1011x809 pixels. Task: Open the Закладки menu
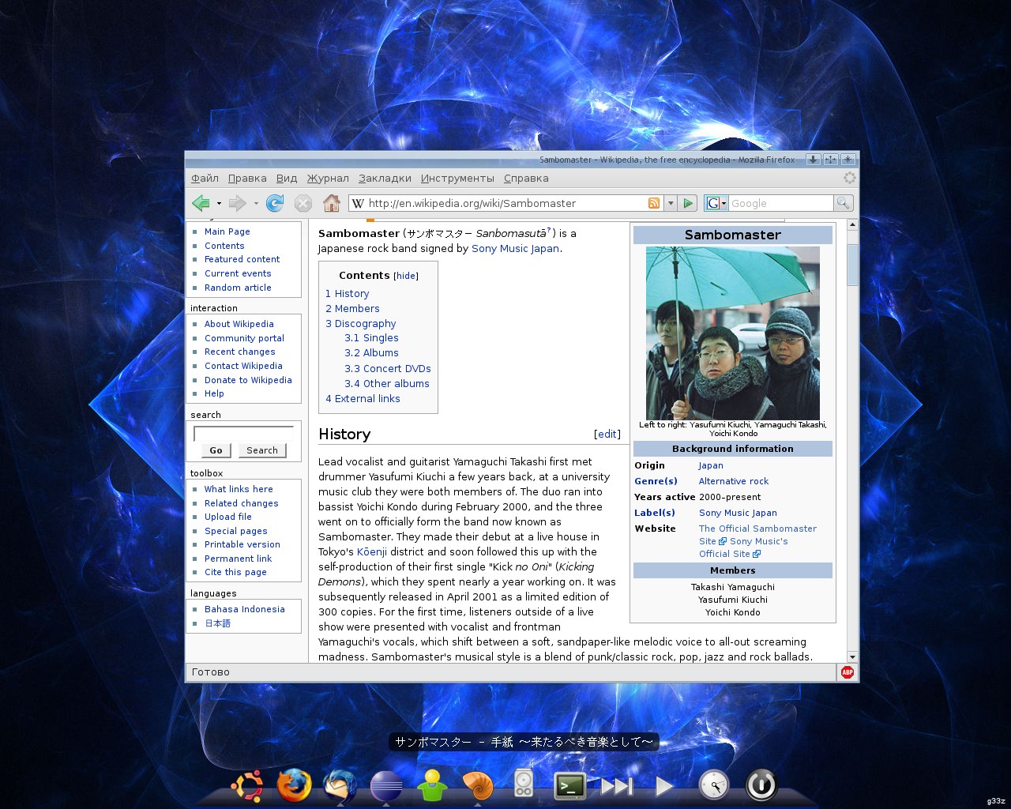(385, 179)
